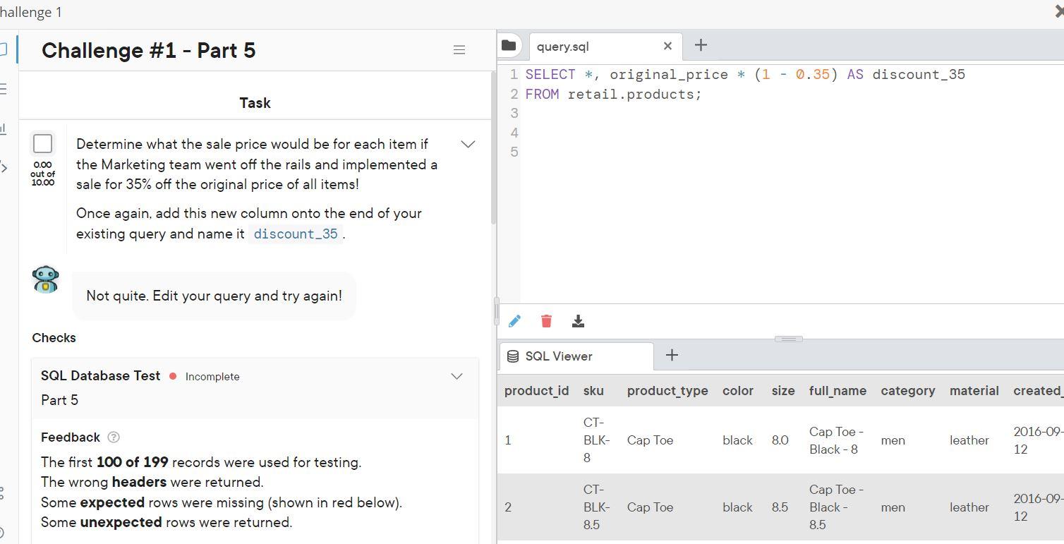The width and height of the screenshot is (1064, 544).
Task: Click 'men' in the product 2 row
Action: point(893,507)
